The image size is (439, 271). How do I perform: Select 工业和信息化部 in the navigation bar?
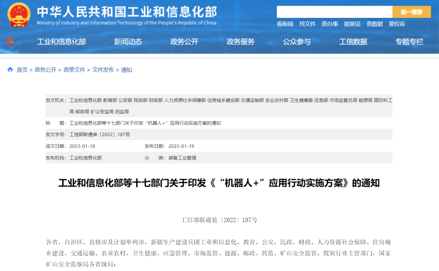tap(61, 42)
